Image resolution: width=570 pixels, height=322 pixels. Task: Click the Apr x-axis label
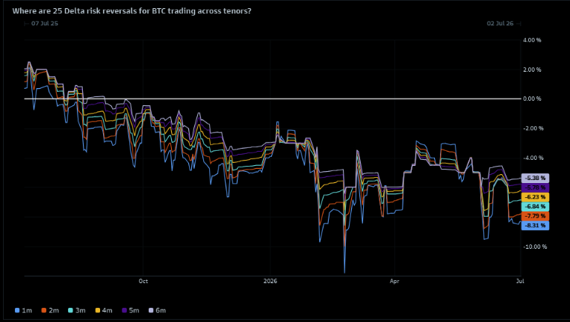[x=394, y=281]
